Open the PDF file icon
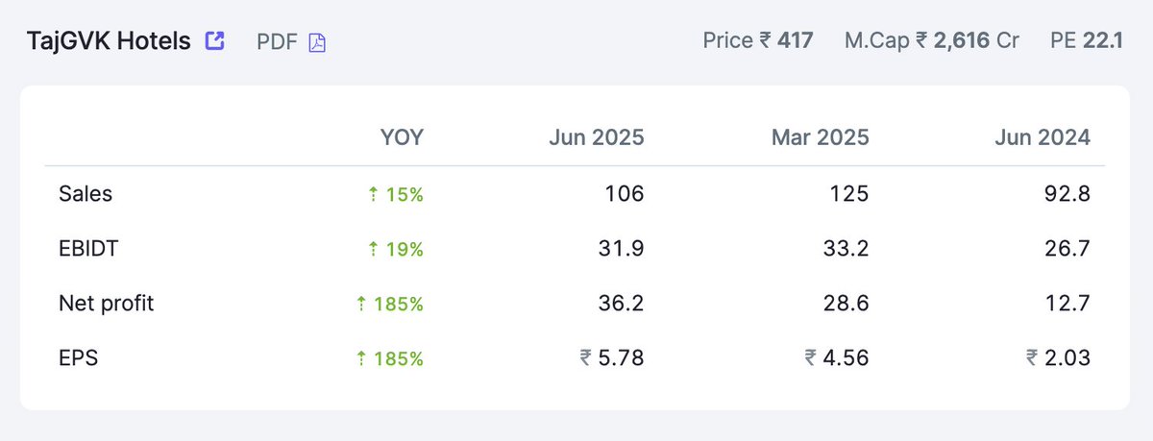The height and width of the screenshot is (441, 1153). click(317, 42)
